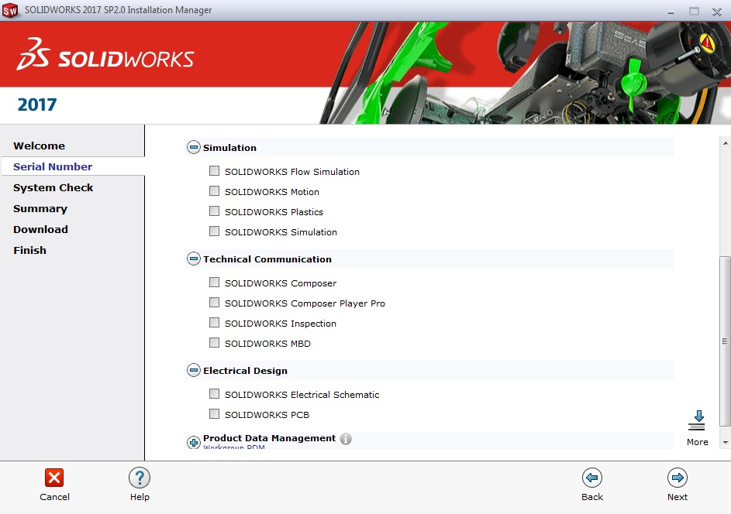Click the SOLIDWORKS logo in the banner
731x514 pixels.
coord(105,55)
